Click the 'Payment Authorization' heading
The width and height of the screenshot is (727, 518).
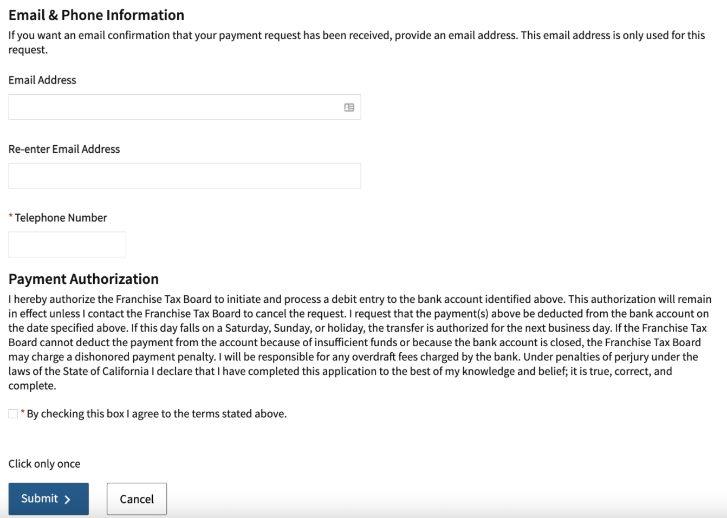pyautogui.click(x=83, y=279)
